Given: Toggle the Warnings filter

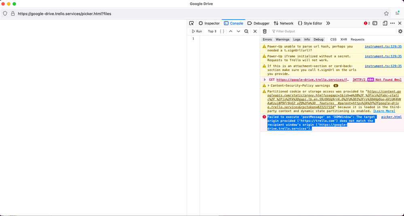Looking at the screenshot, I should tap(282, 39).
